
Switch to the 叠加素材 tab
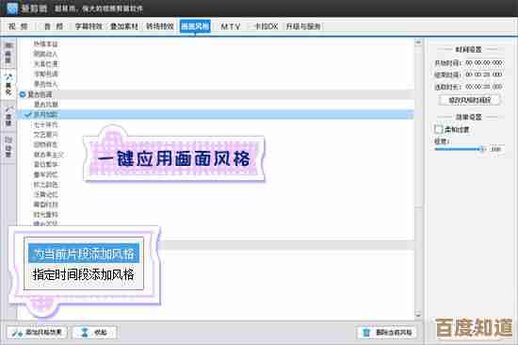point(124,26)
